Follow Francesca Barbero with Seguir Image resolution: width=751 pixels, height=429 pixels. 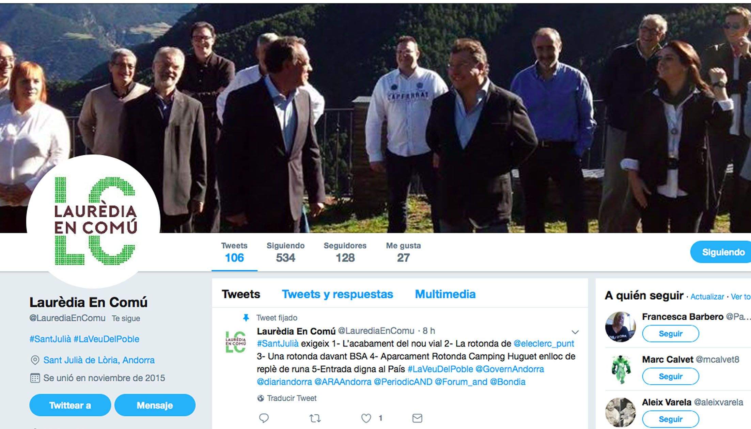pos(670,333)
